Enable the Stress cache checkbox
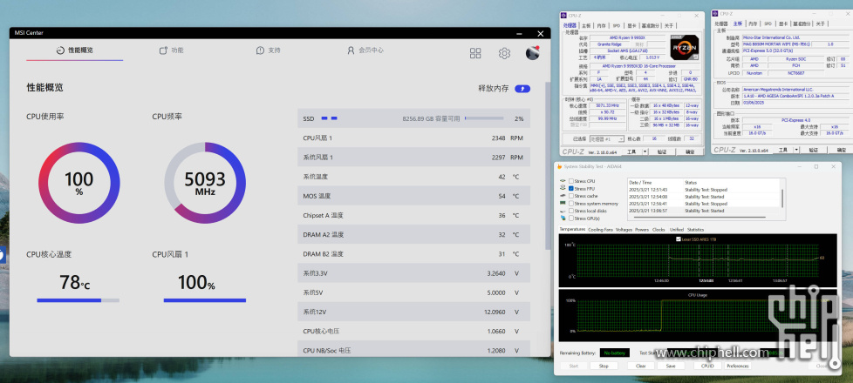Screen dimensions: 853x383 [x=570, y=196]
